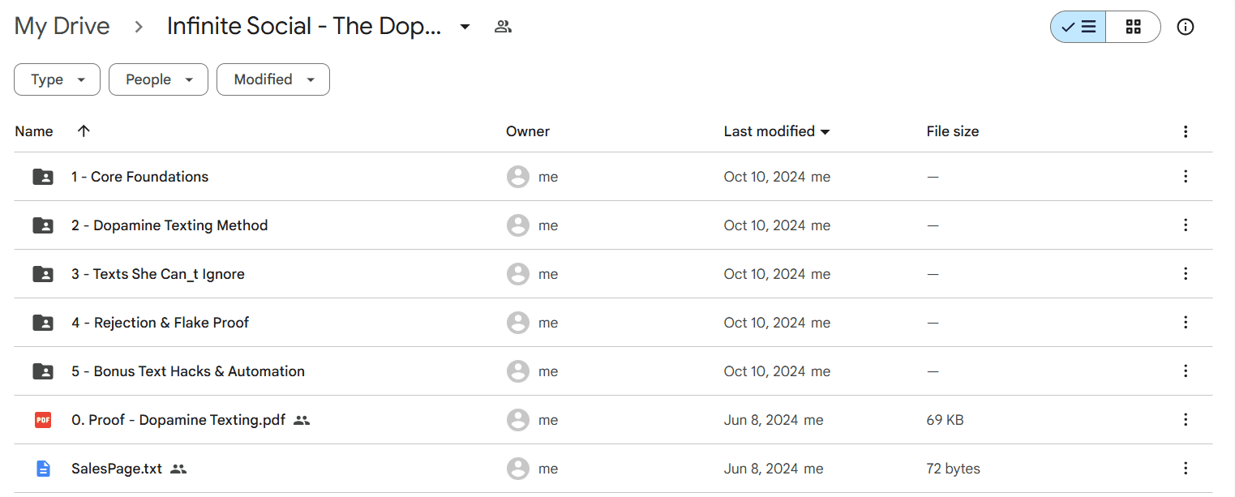Click owner avatar in 4 - Rejection & Flake Proof row

click(x=518, y=323)
